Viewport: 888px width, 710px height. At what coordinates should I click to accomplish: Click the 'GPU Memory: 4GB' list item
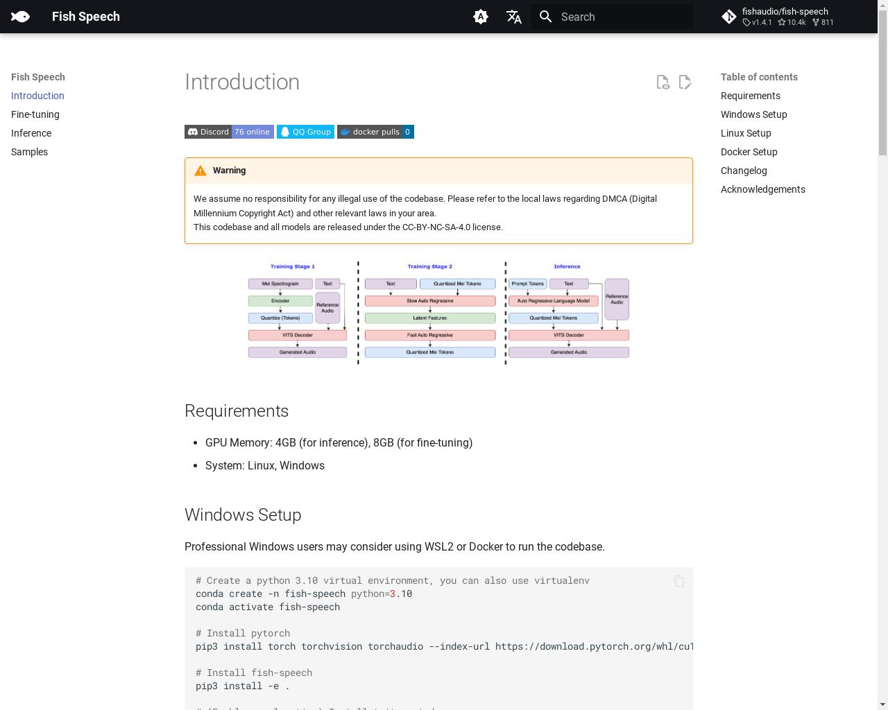pos(339,442)
